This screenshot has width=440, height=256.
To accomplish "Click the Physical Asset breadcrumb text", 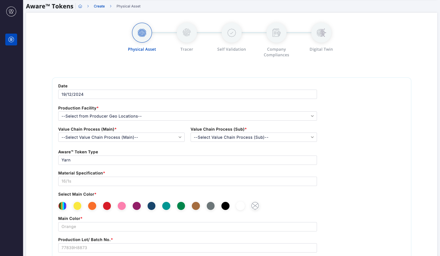I will pos(128,6).
